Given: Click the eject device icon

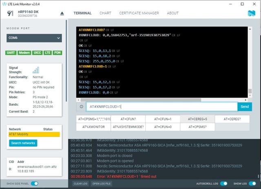Looking at the screenshot, I should (62, 13).
